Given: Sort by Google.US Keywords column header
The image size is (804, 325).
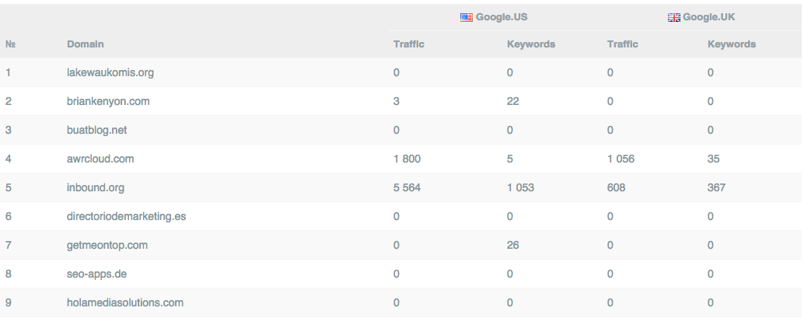Looking at the screenshot, I should pyautogui.click(x=531, y=44).
